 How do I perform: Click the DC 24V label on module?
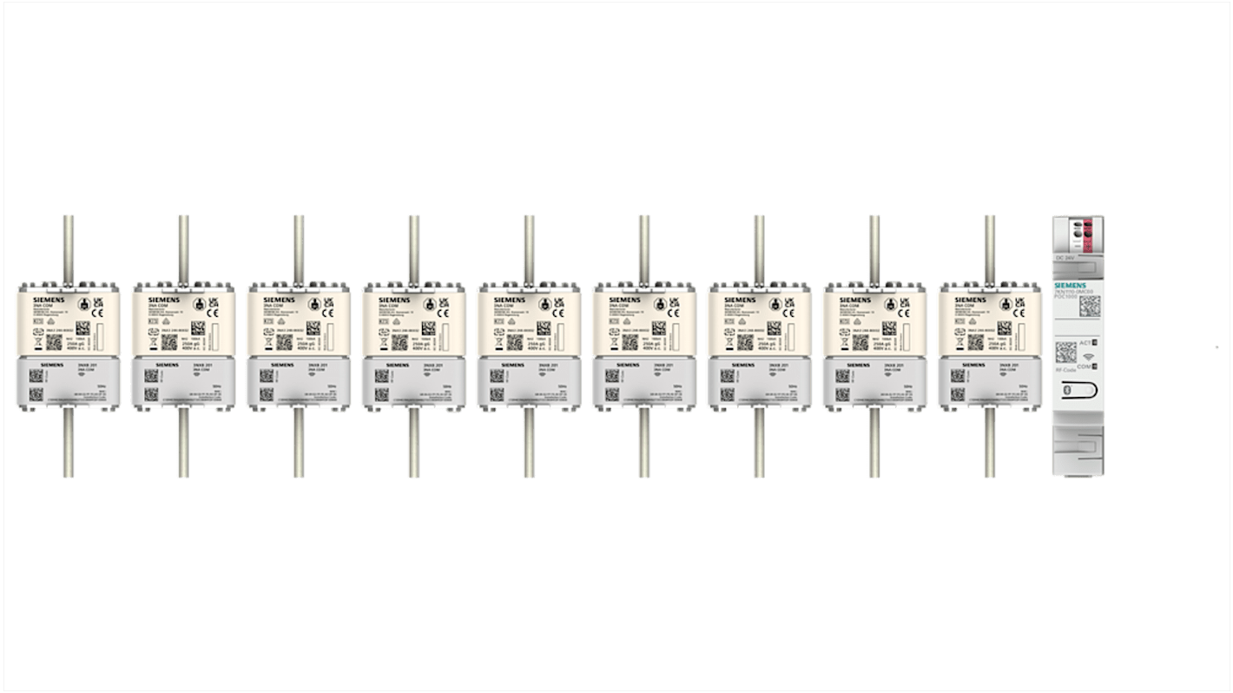pyautogui.click(x=1065, y=258)
